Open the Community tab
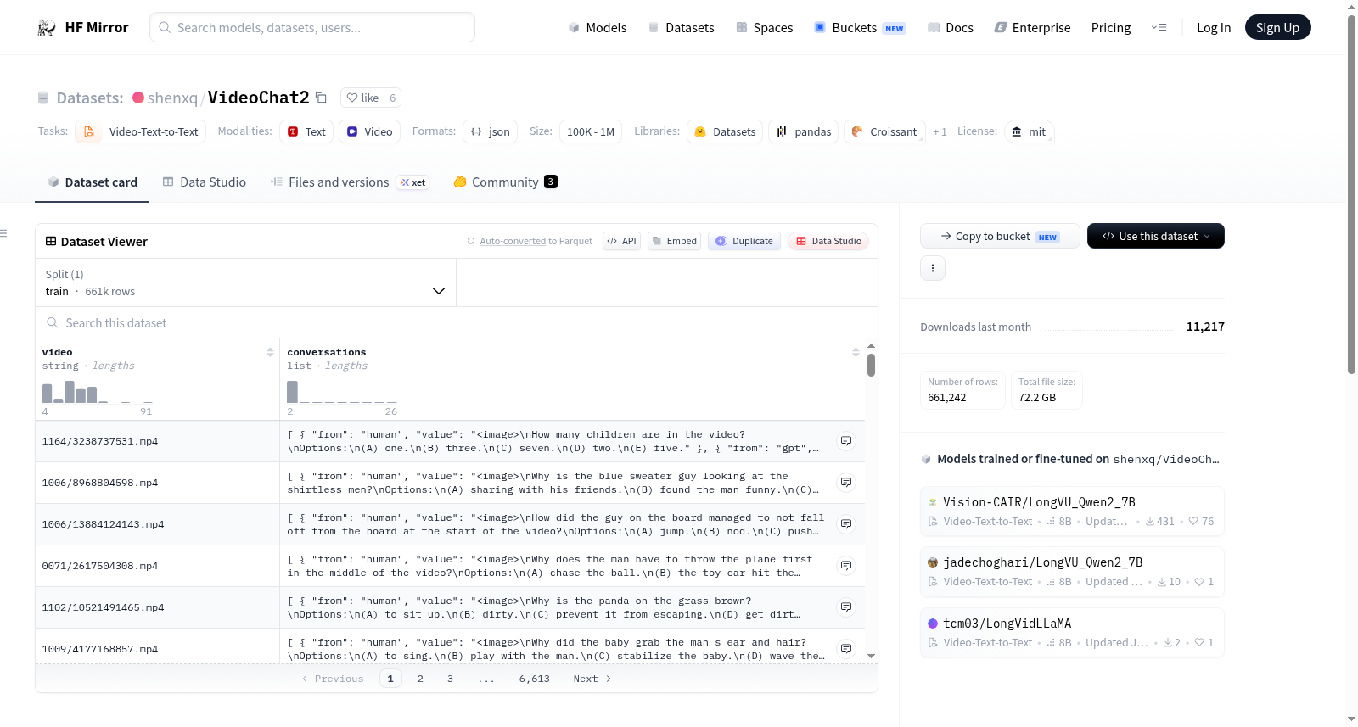 click(505, 182)
